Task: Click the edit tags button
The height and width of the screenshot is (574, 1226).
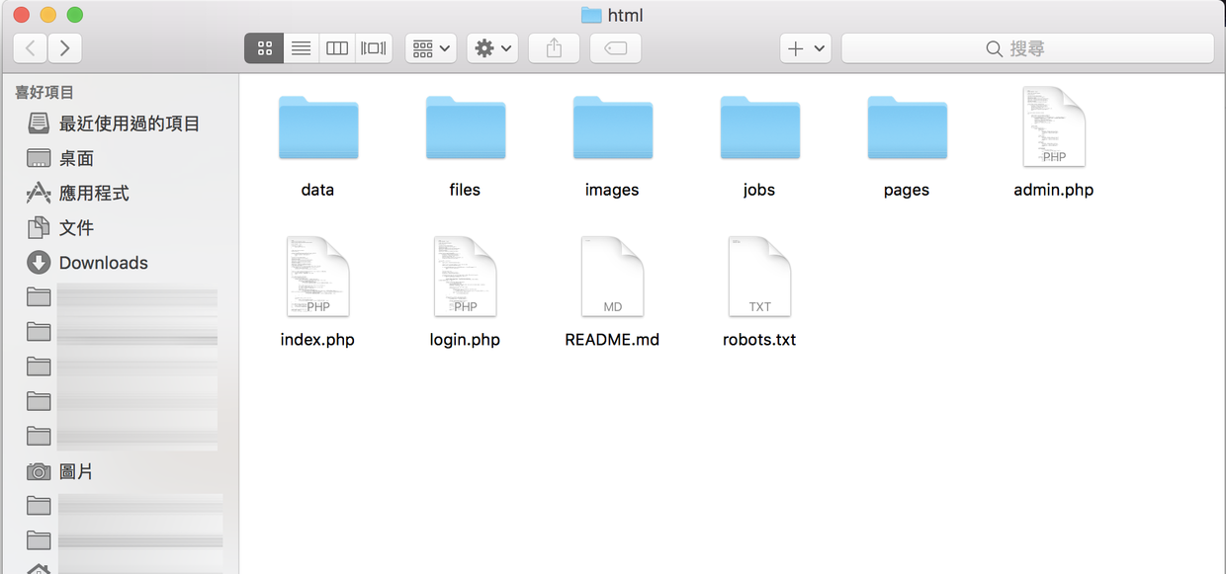Action: coord(615,48)
